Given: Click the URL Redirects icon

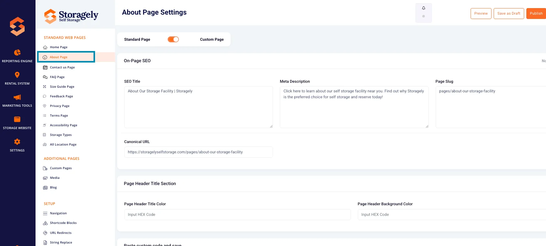Looking at the screenshot, I should 45,233.
